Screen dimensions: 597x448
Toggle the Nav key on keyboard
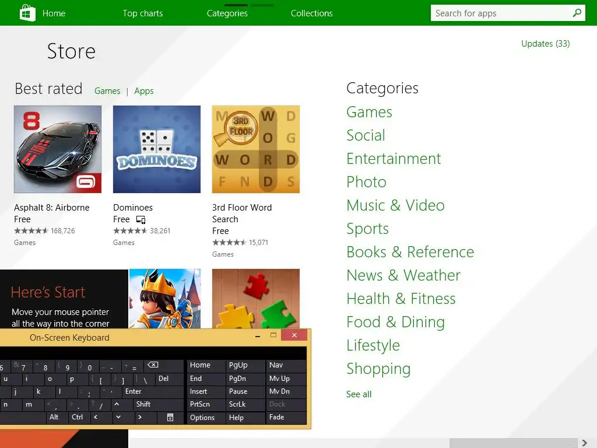(286, 365)
